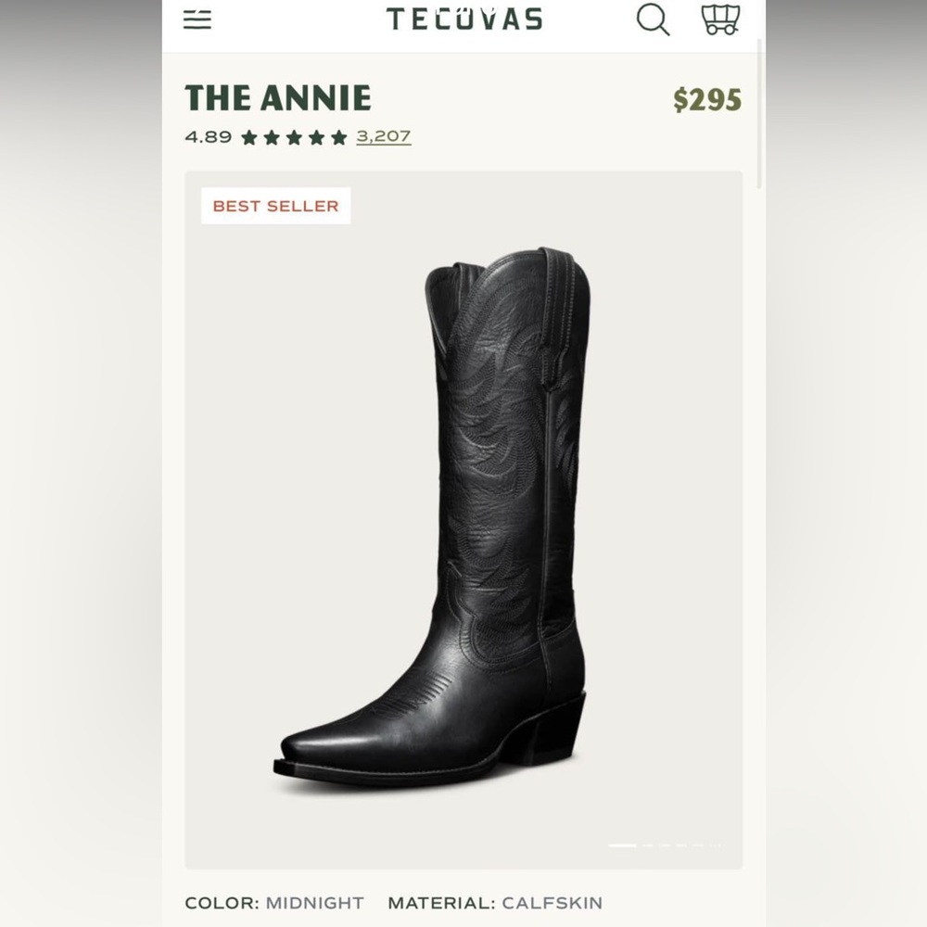The image size is (927, 927).
Task: Select the first rating star
Action: [x=250, y=136]
